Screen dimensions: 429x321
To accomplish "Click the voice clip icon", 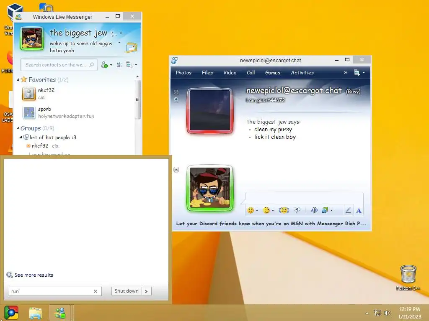I will (x=297, y=210).
